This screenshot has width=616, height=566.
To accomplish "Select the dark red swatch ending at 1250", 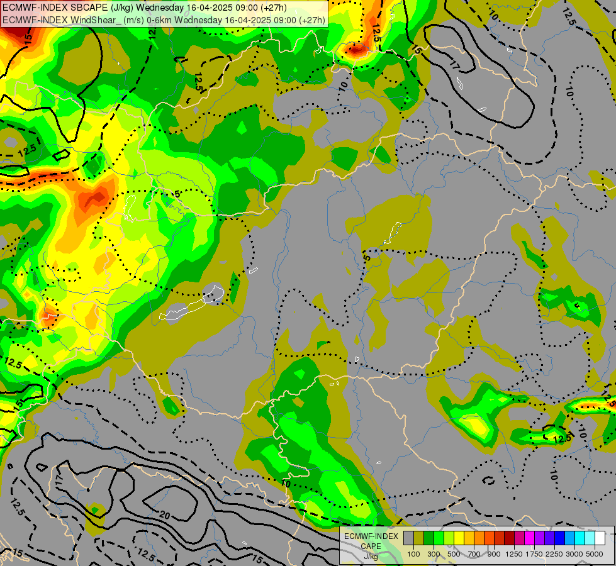I will pos(510,538).
